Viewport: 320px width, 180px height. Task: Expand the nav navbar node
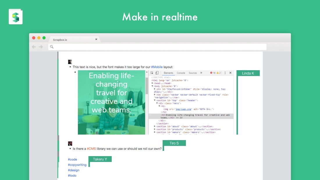pos(155,95)
